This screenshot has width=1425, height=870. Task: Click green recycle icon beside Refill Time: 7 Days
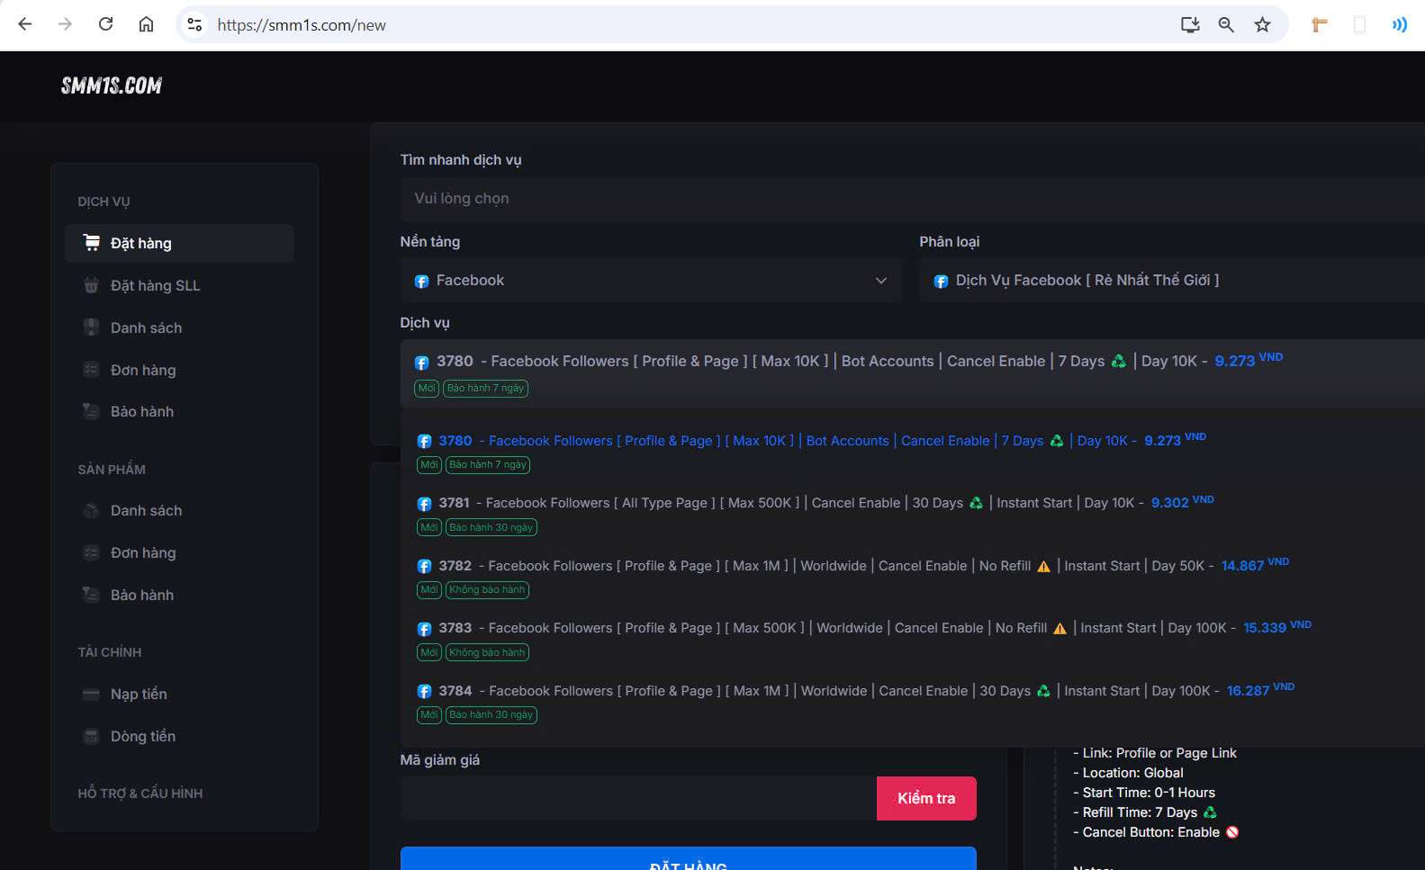click(1210, 812)
